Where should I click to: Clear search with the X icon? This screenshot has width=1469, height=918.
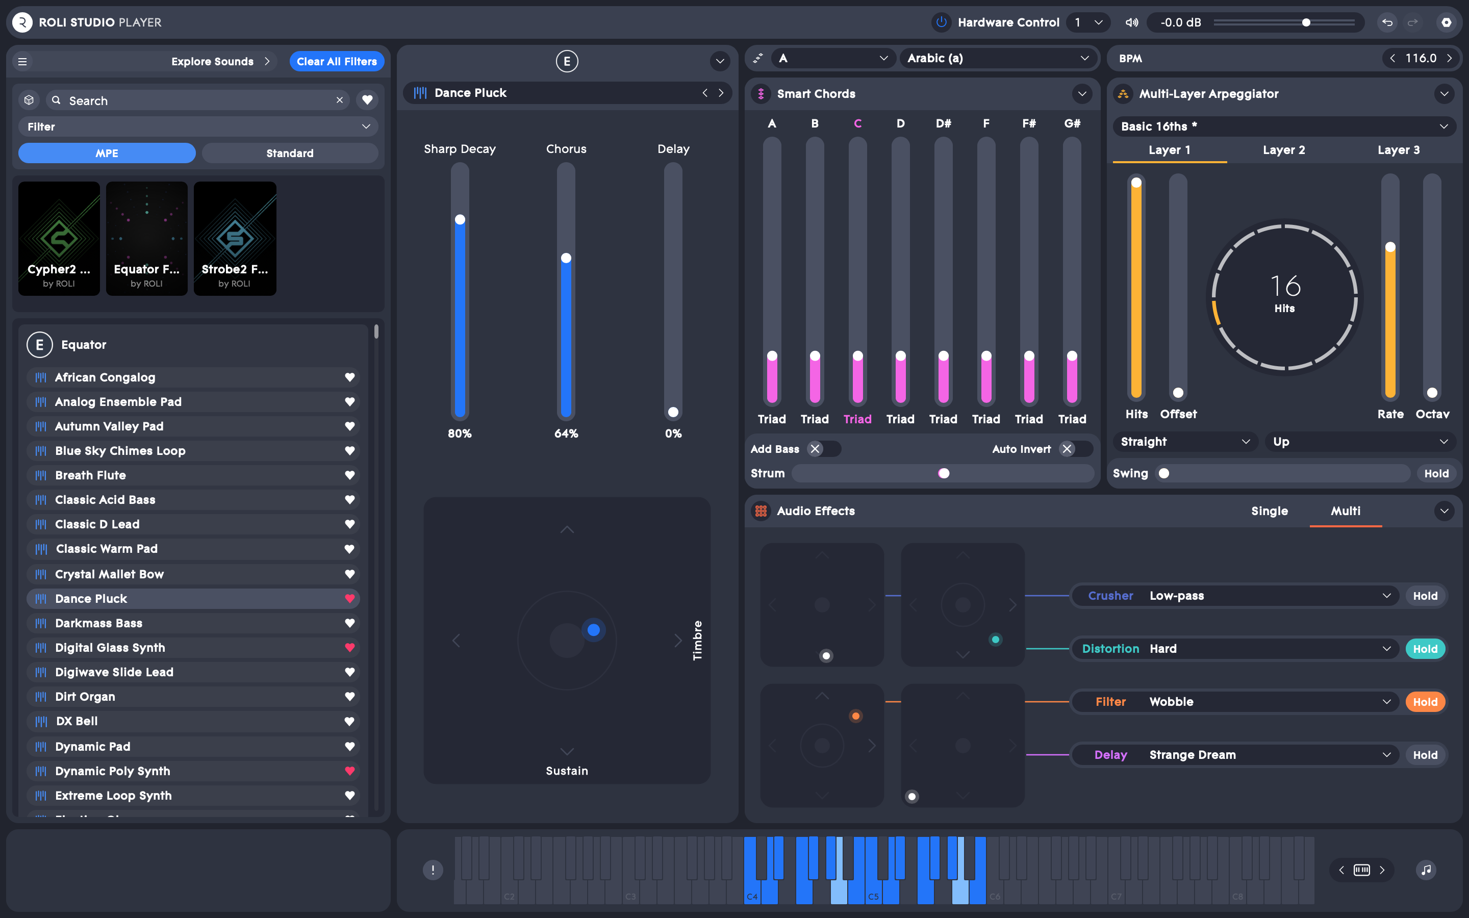pyautogui.click(x=339, y=100)
